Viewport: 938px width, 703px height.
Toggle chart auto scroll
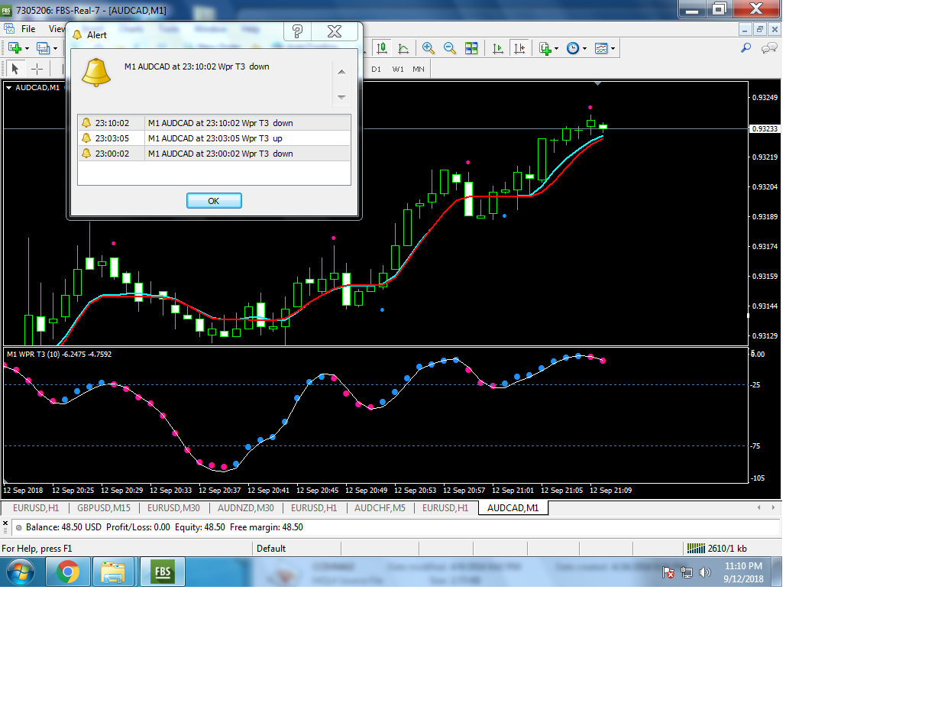coord(498,48)
